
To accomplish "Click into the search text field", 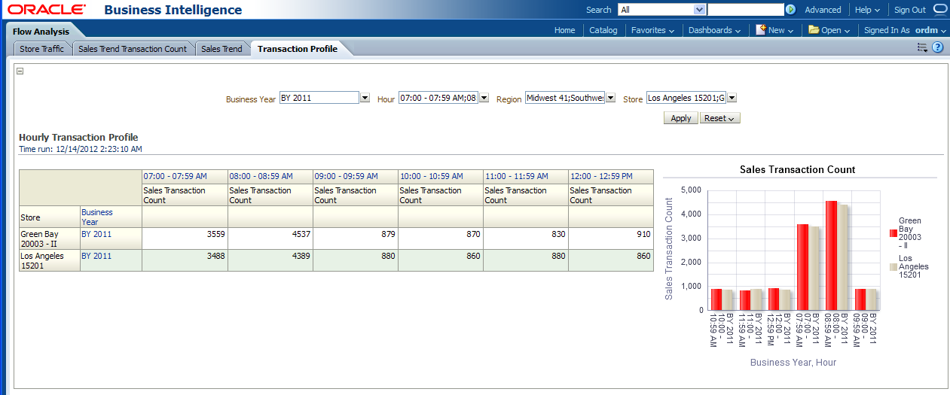I will [745, 10].
